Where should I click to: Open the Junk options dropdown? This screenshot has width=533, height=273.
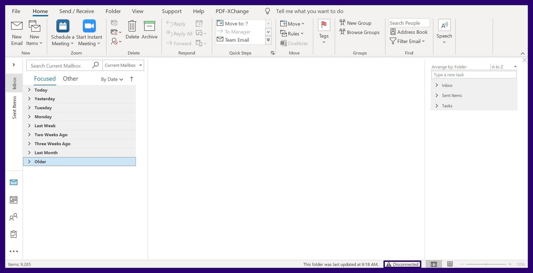click(116, 41)
